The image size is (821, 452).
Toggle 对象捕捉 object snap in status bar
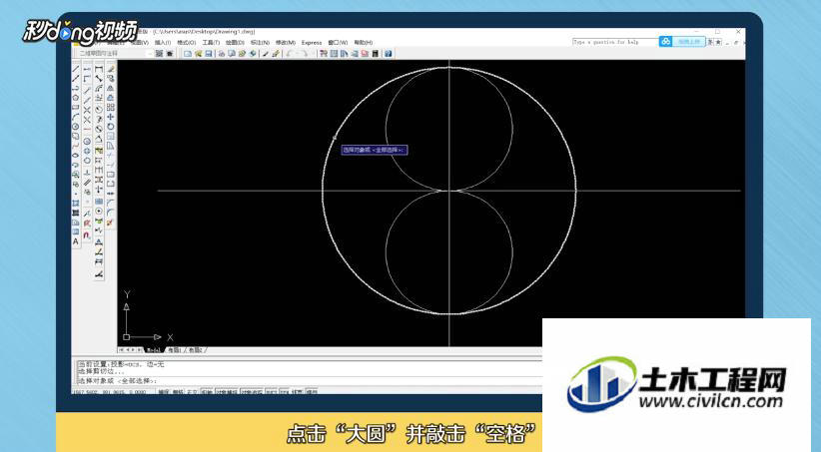(x=227, y=391)
